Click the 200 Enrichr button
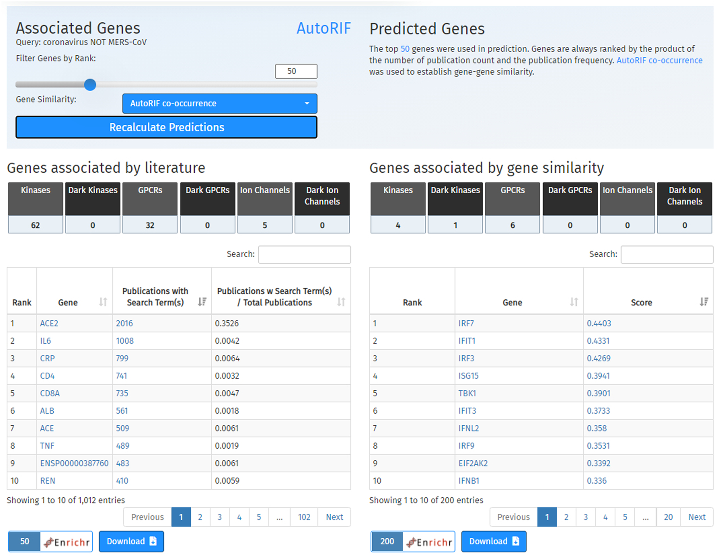This screenshot has width=721, height=557. point(413,541)
